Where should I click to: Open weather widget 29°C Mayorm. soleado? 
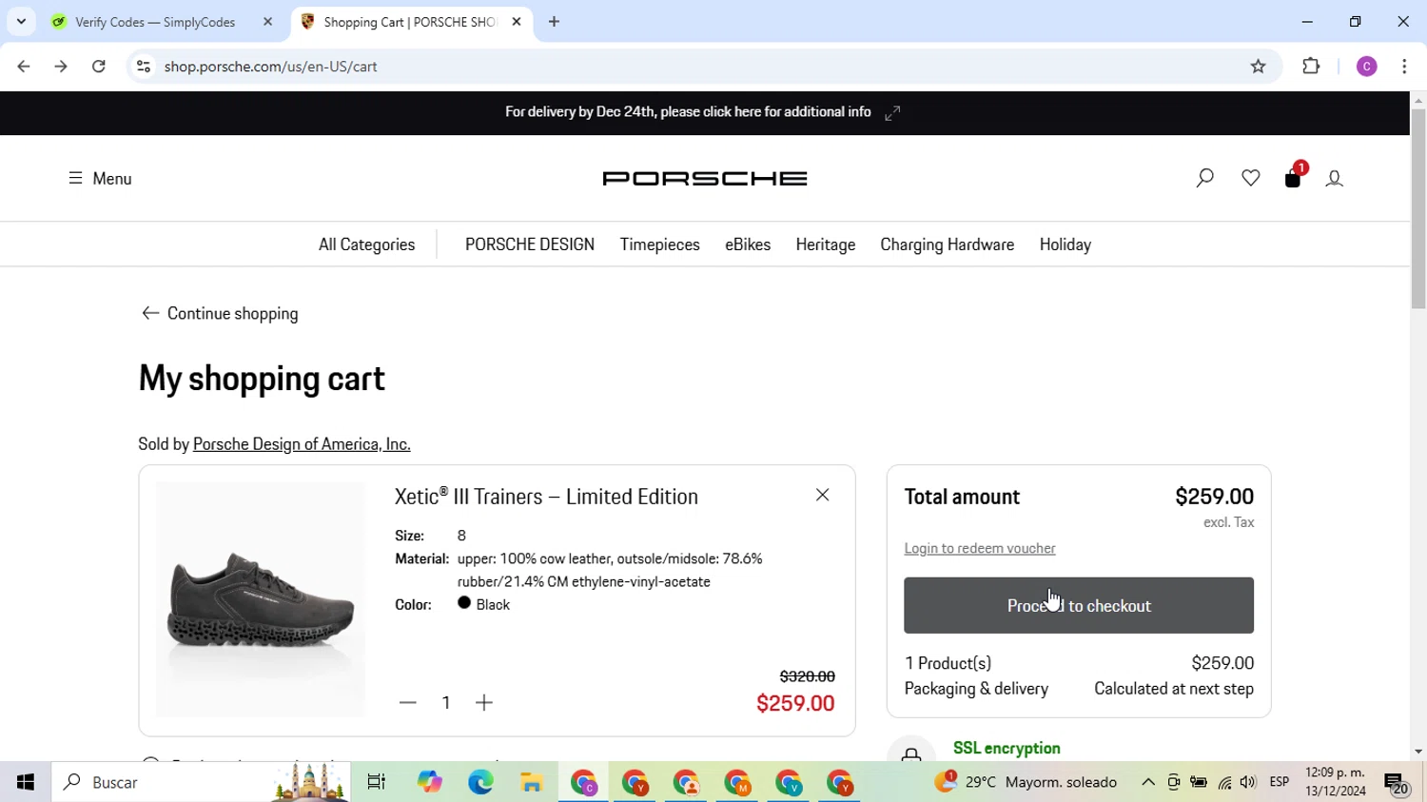tap(1026, 782)
